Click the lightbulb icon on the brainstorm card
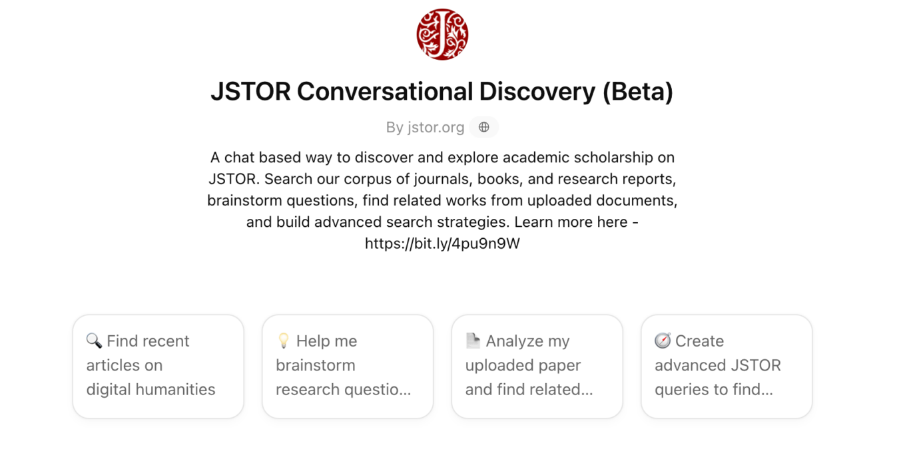899x453 pixels. point(283,341)
